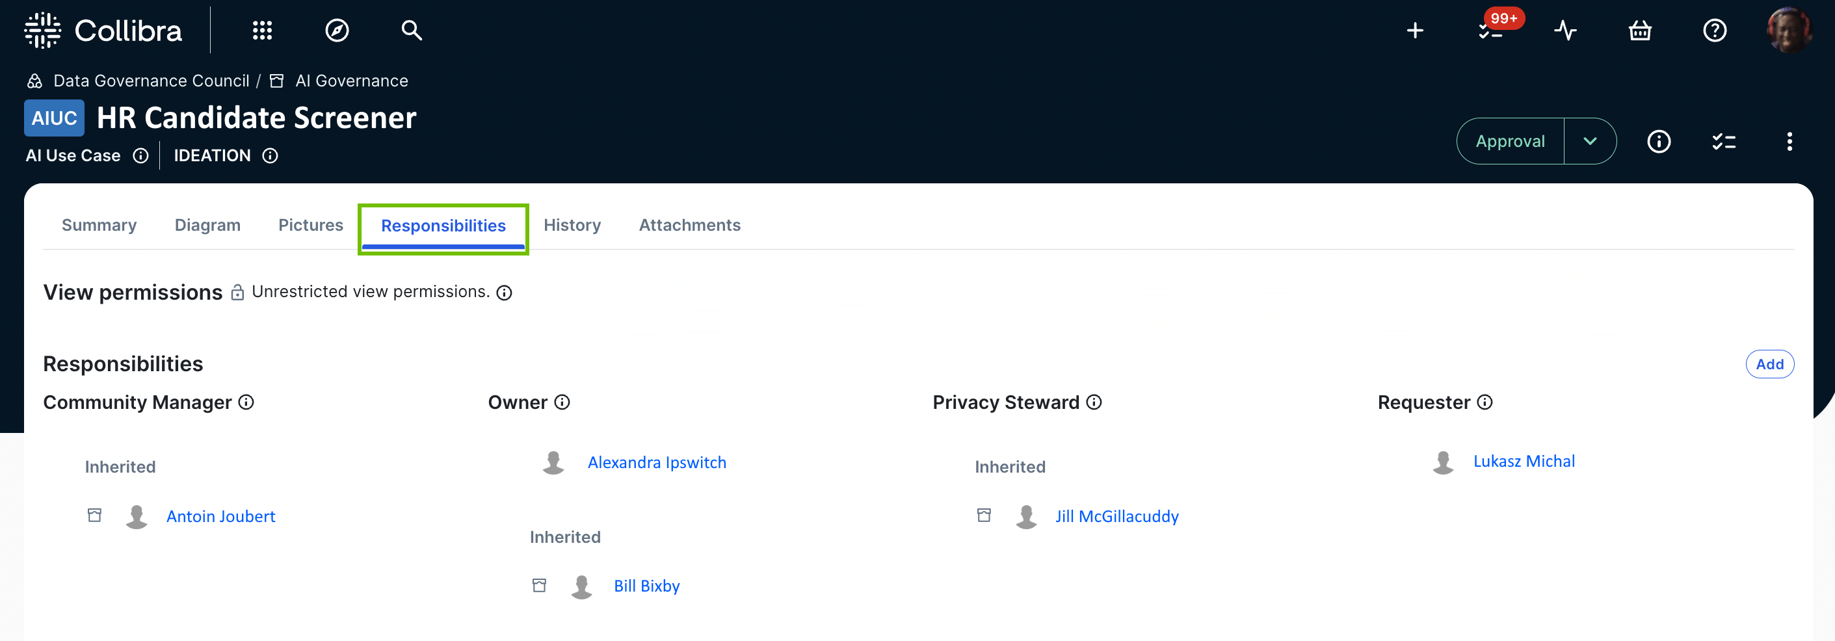This screenshot has width=1835, height=641.
Task: Expand the Approval dropdown arrow
Action: tap(1590, 141)
